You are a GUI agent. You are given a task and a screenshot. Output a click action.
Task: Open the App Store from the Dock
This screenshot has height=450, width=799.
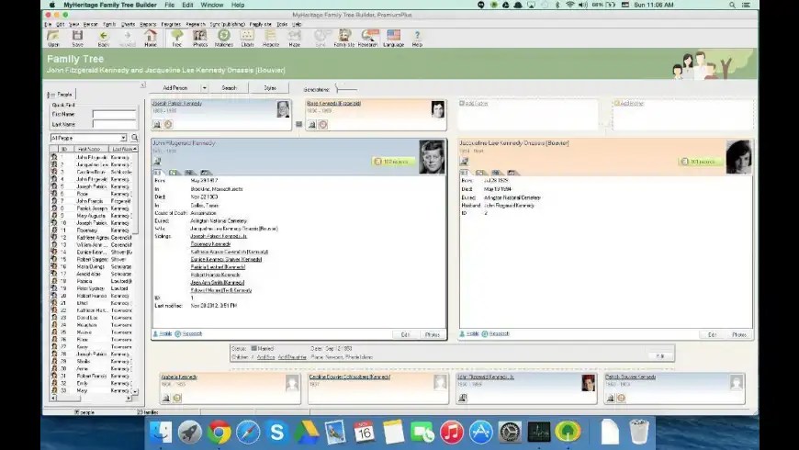(480, 433)
